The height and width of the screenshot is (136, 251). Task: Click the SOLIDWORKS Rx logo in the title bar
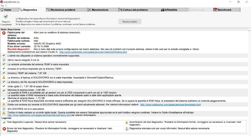(2, 2)
